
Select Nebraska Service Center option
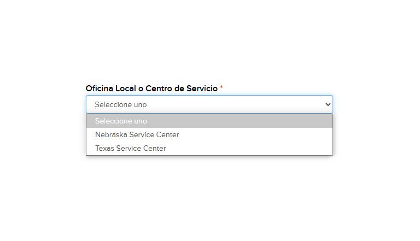[209, 134]
